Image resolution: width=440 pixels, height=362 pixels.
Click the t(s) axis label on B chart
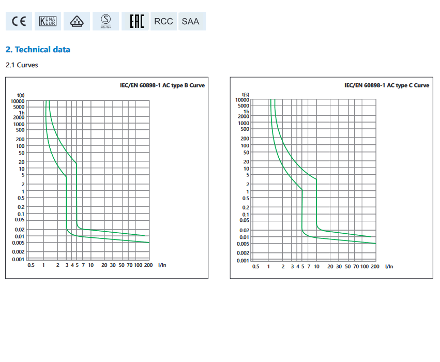(21, 95)
